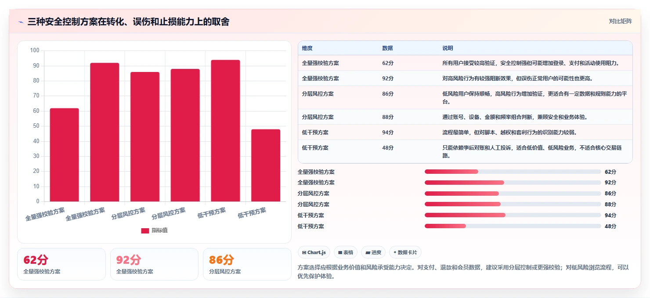Screen dimensions: 650x298
Task: Click the y-axis label 50
Action: coord(36,126)
